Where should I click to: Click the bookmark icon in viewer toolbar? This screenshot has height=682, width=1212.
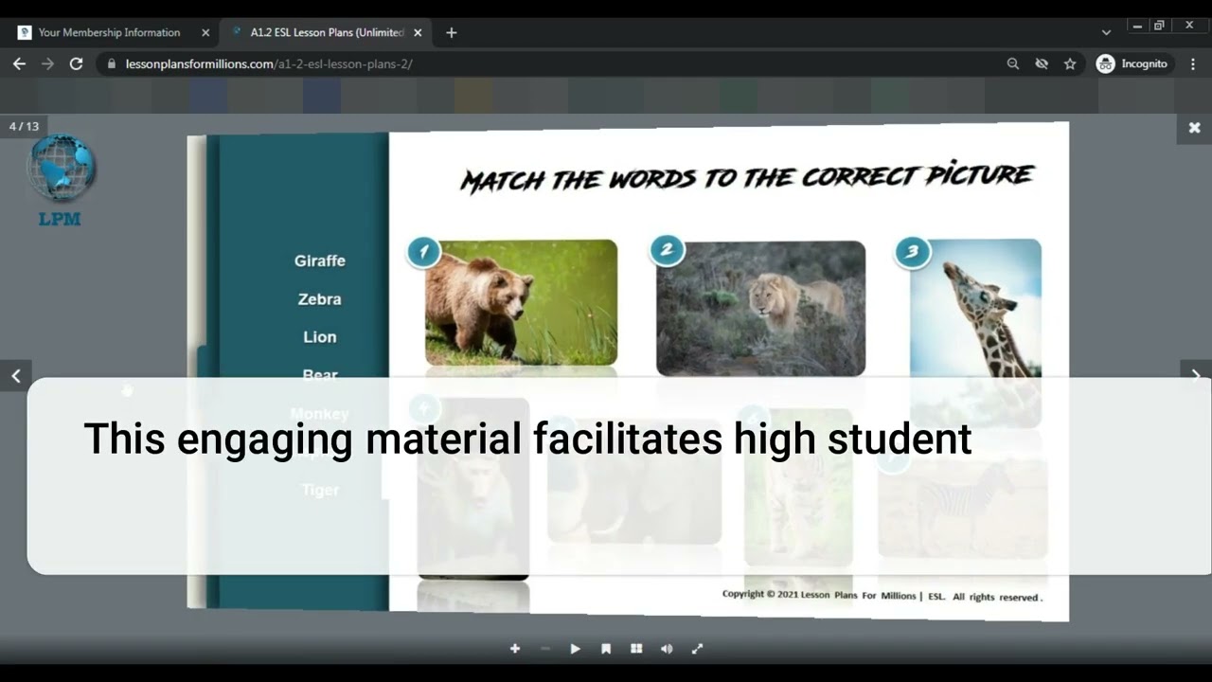point(606,649)
